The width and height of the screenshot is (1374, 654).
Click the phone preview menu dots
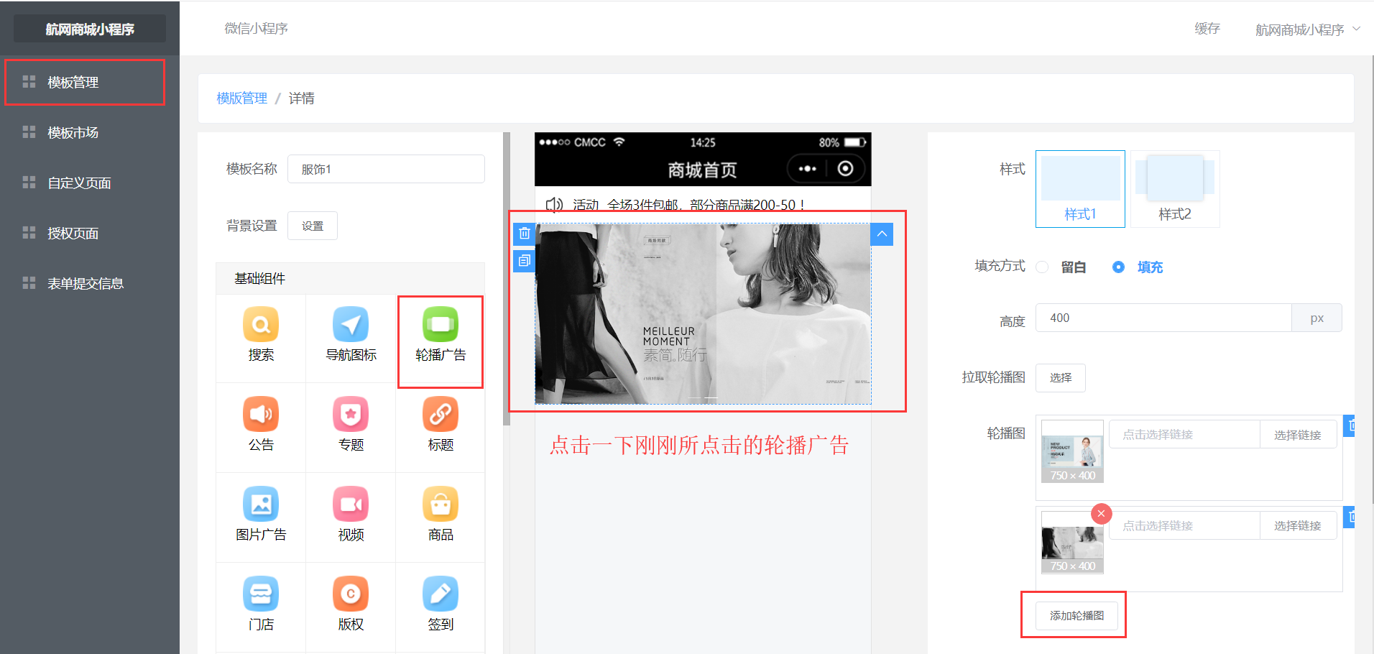[807, 169]
